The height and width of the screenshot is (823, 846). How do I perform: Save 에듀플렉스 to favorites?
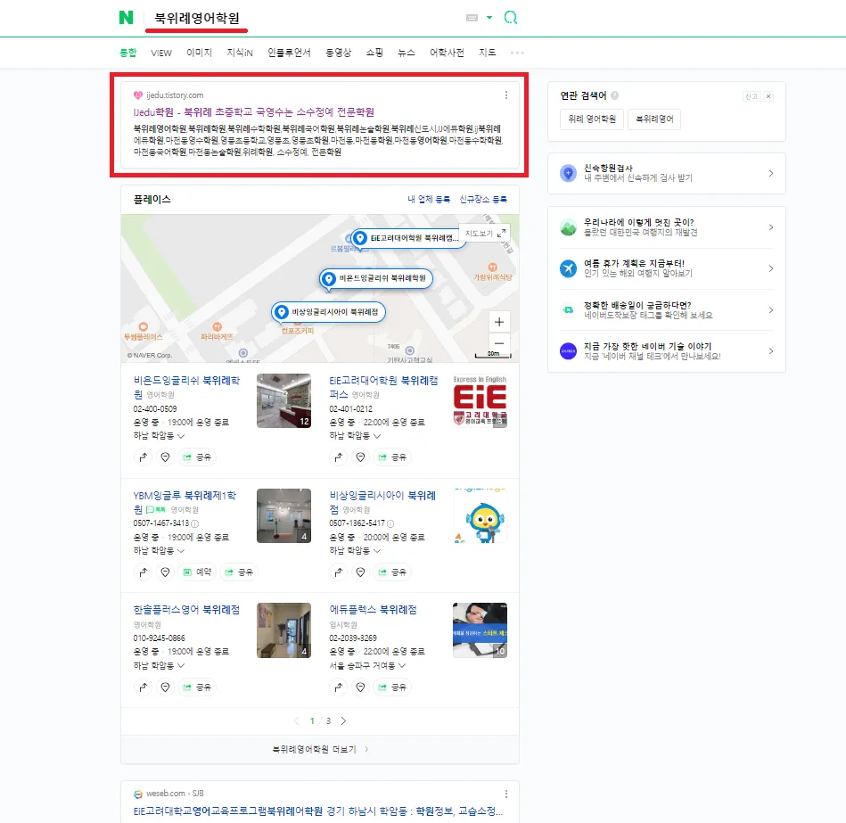pyautogui.click(x=360, y=687)
